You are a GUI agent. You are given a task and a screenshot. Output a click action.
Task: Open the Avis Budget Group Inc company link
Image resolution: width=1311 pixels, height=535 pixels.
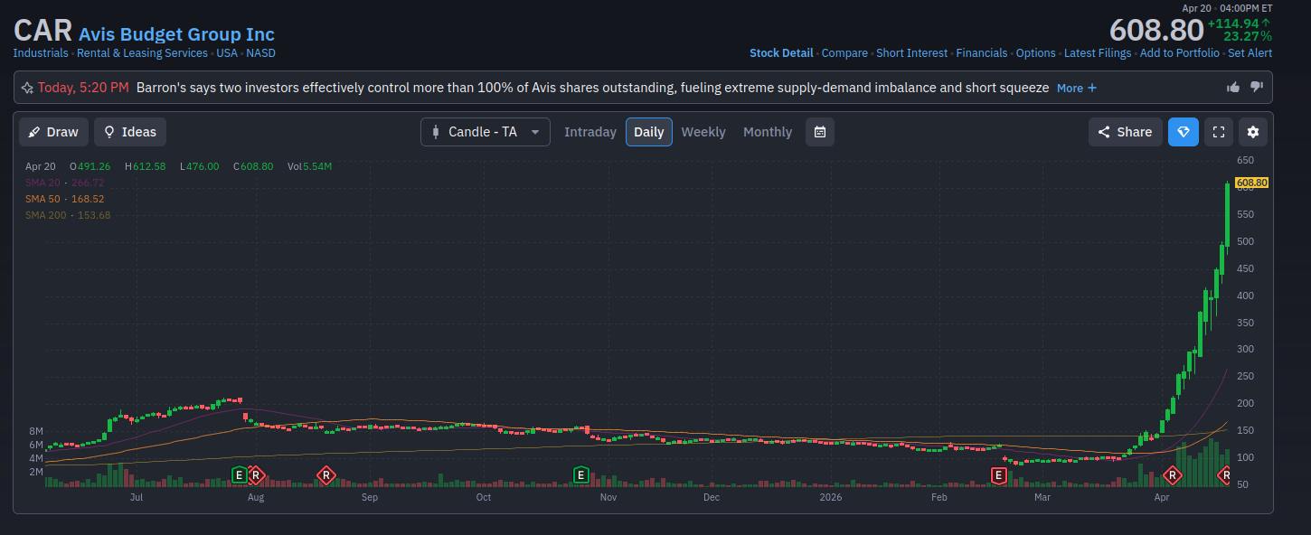tap(176, 34)
